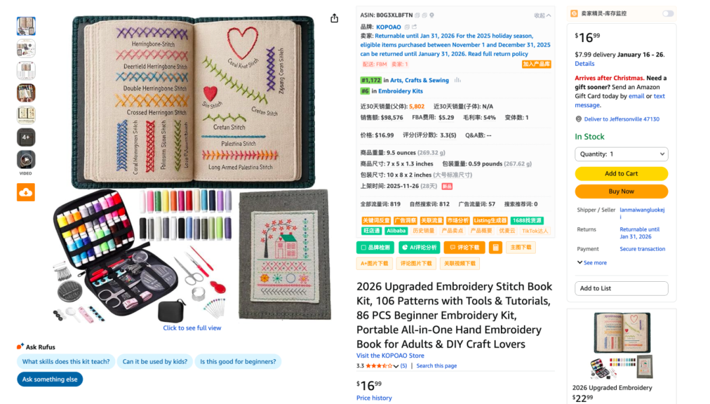Open the product video thumbnail
The width and height of the screenshot is (710, 404).
tap(26, 160)
